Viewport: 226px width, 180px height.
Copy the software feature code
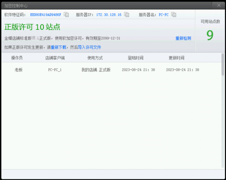pos(66,15)
